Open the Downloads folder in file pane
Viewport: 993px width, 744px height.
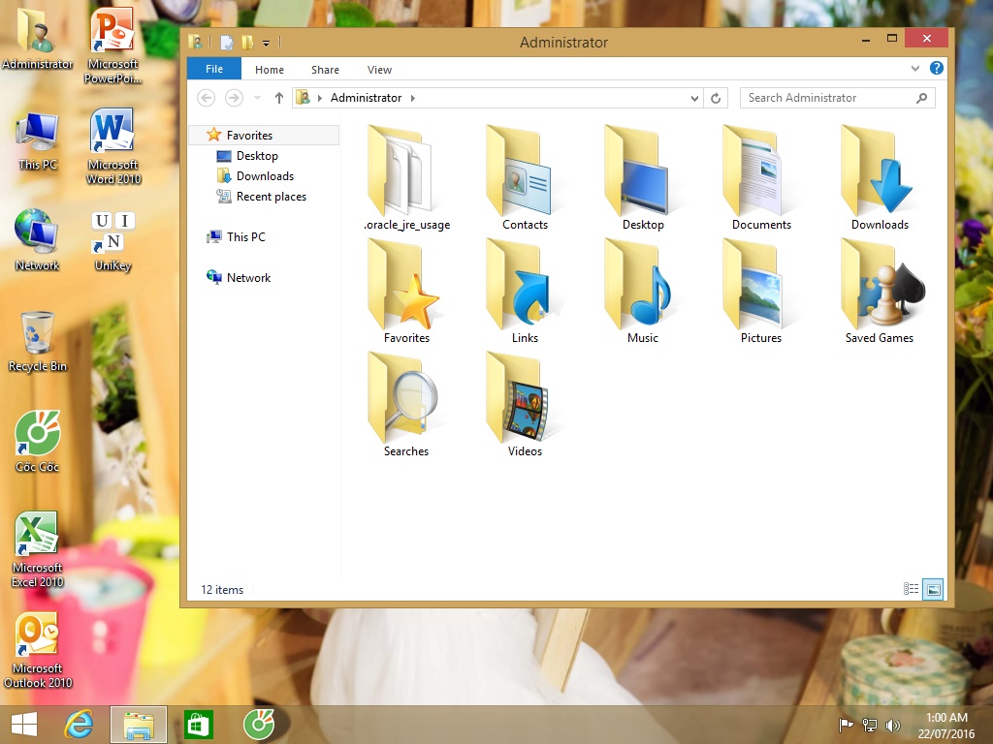click(879, 178)
